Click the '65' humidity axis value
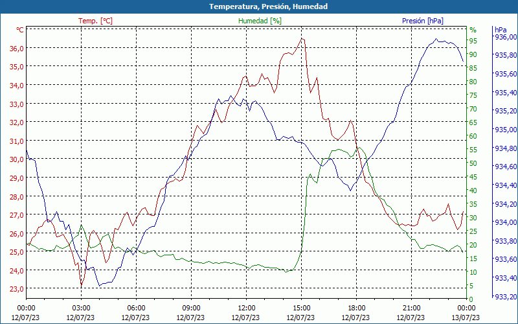This screenshot has width=518, height=324. [473, 122]
